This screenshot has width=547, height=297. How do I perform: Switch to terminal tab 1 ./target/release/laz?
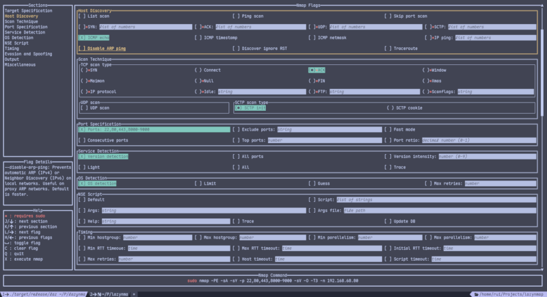pyautogui.click(x=44, y=294)
